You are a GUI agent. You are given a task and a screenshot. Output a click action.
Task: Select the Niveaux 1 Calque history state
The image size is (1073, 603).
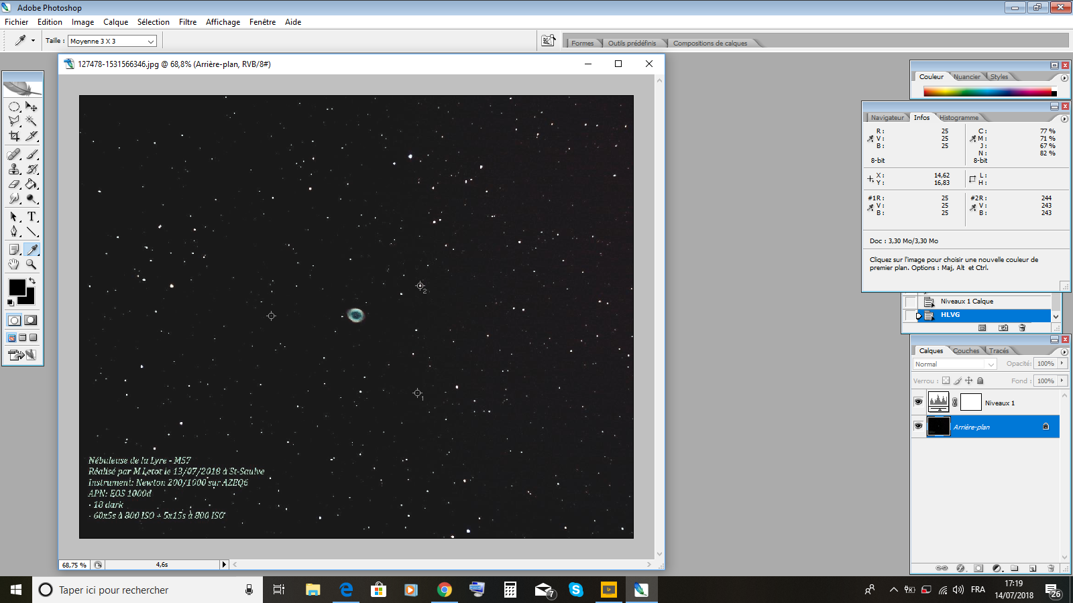984,301
